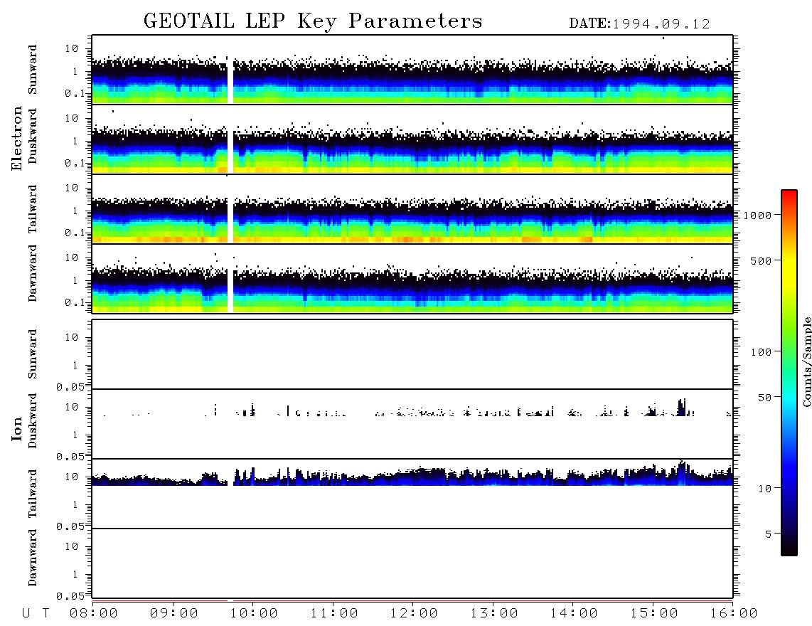
Task: Click inside the Electron Dawnward spectrogram panel
Action: (412, 278)
